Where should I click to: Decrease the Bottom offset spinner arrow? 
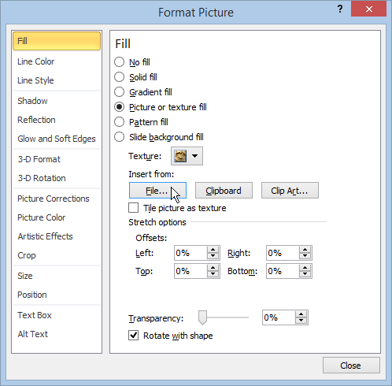coord(305,274)
